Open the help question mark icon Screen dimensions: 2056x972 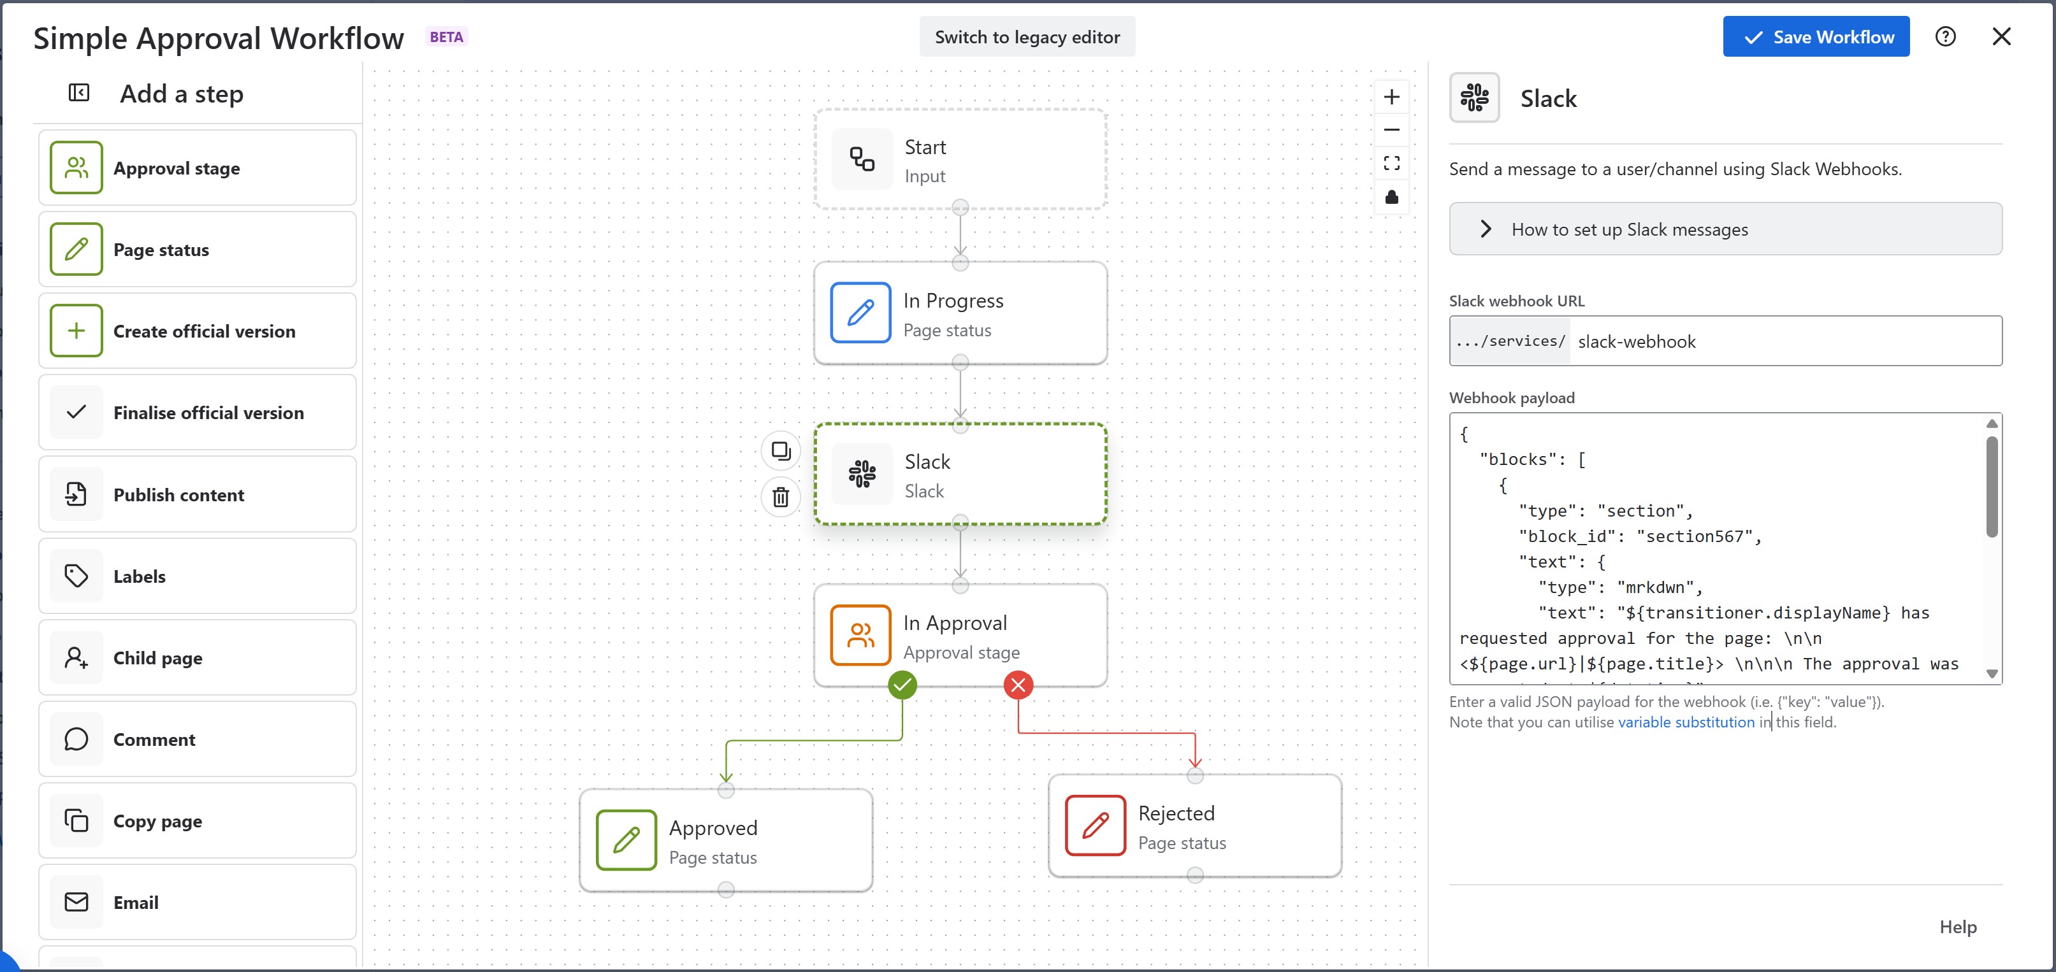pyautogui.click(x=1945, y=37)
